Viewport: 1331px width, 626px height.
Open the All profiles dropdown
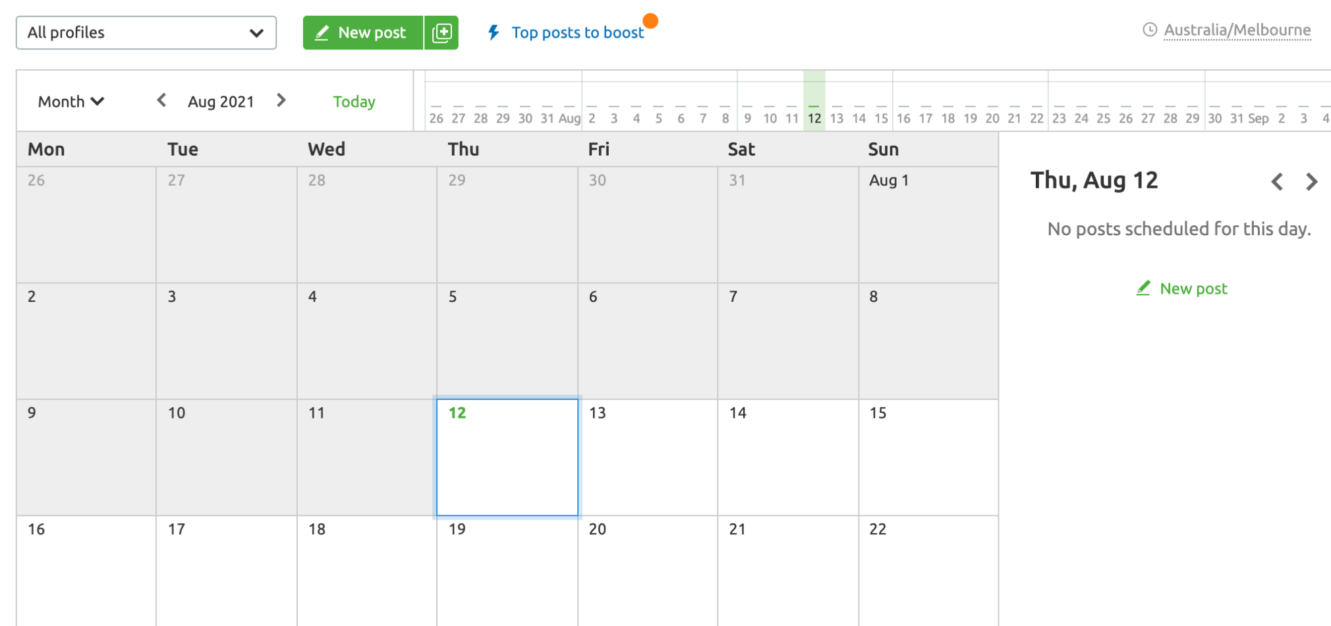tap(146, 33)
